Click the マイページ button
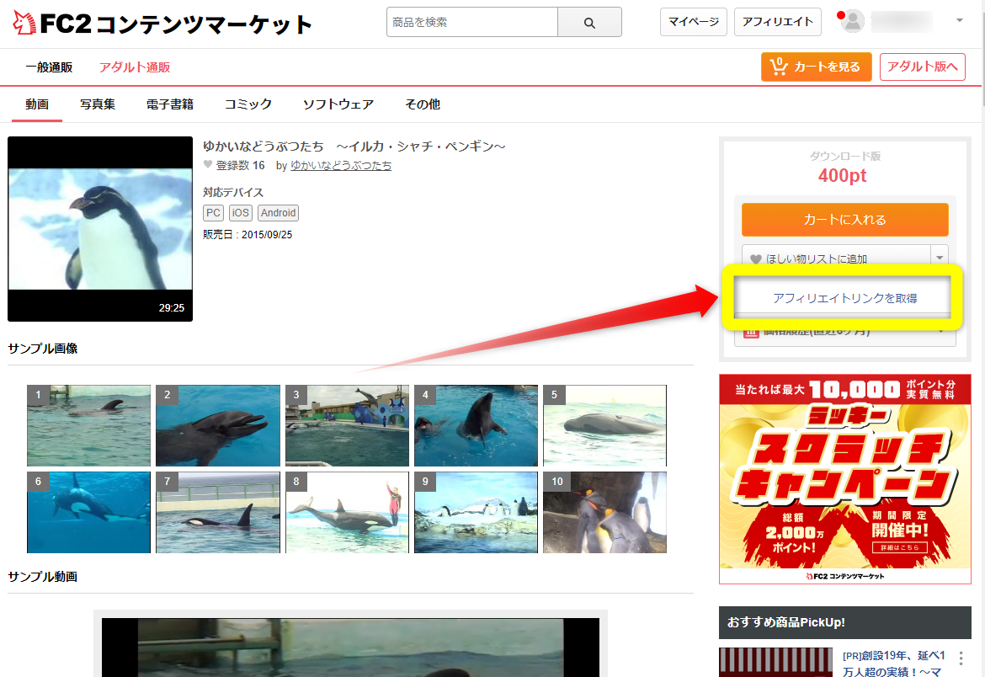This screenshot has width=985, height=677. (694, 22)
